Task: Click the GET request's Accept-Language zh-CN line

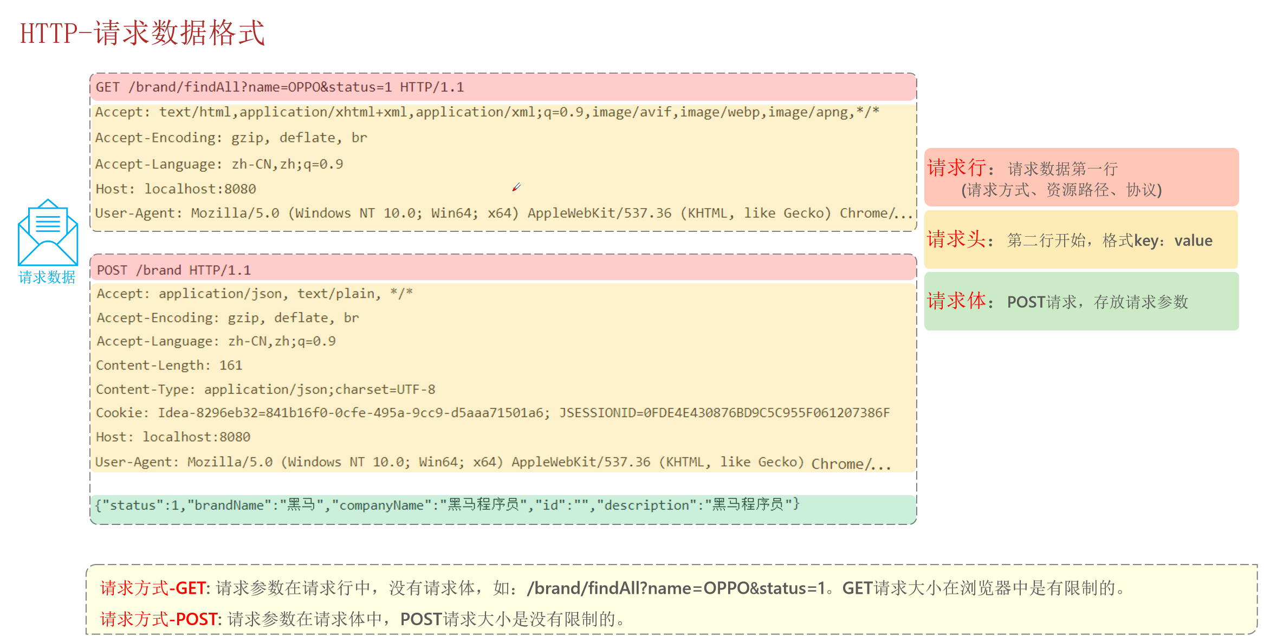Action: click(219, 164)
